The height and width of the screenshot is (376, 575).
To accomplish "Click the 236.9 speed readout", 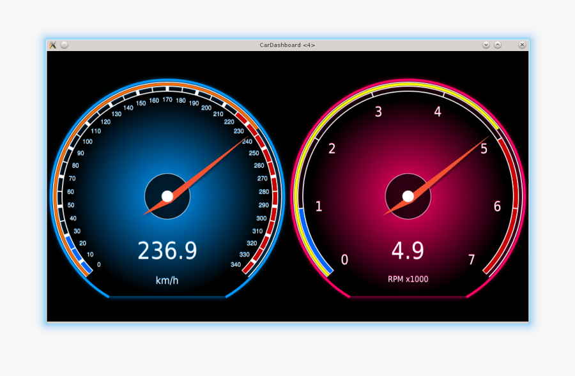I will pyautogui.click(x=167, y=251).
